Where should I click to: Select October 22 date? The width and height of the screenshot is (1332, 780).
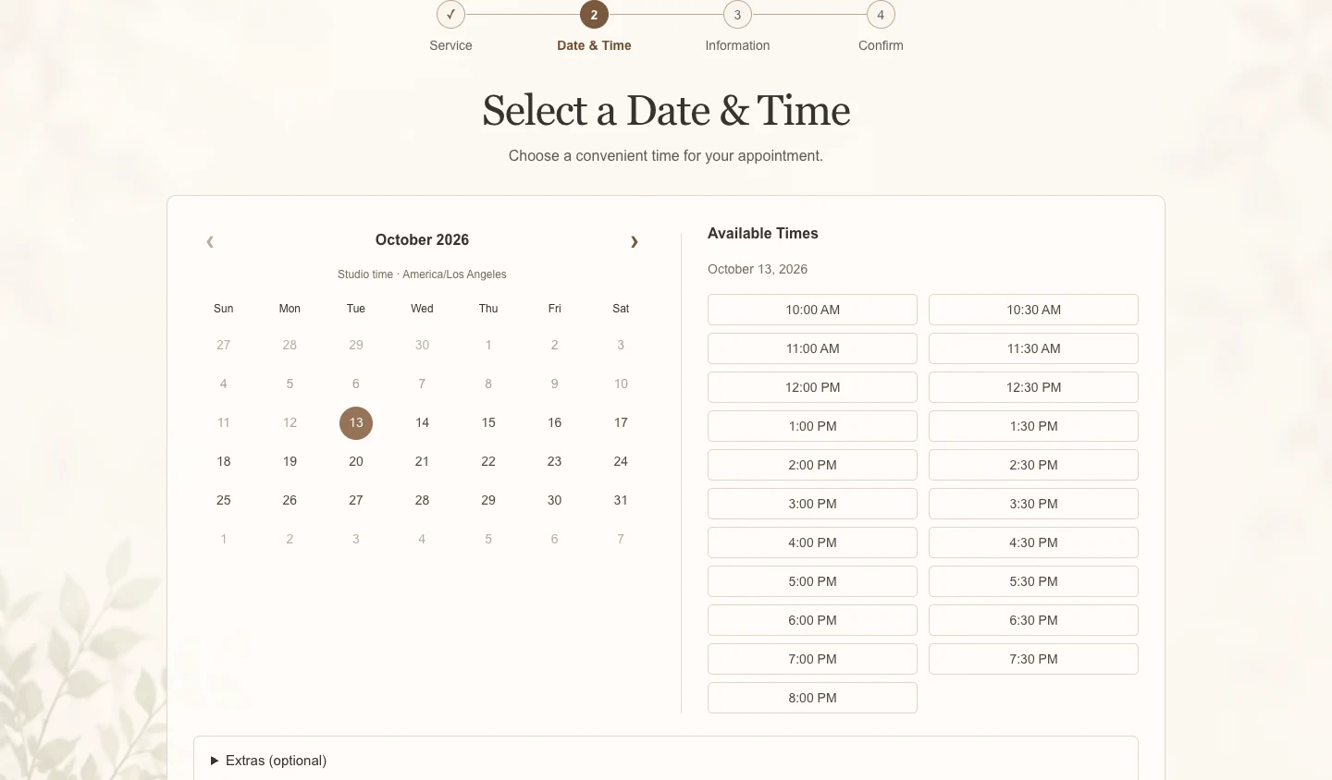pyautogui.click(x=488, y=461)
